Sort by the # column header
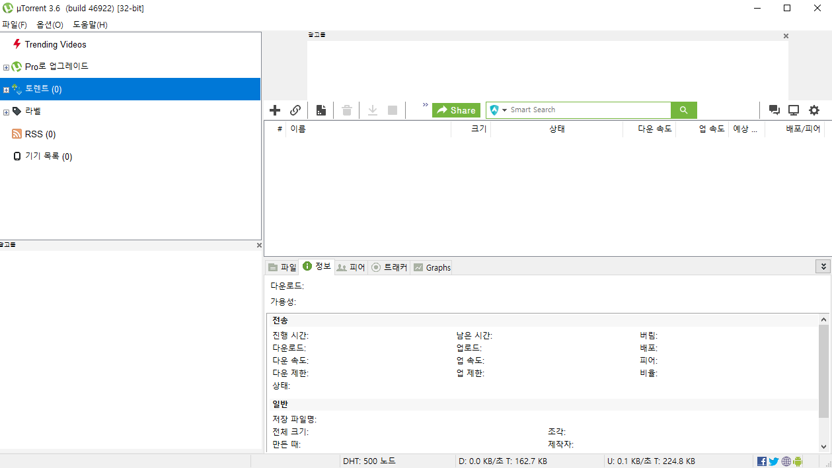Viewport: 832px width, 468px height. pos(276,129)
